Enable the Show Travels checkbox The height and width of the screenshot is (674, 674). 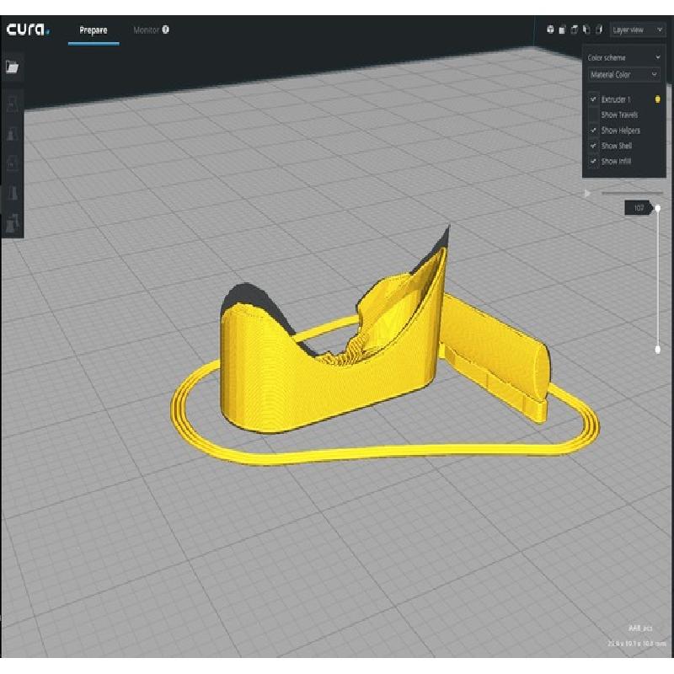(x=594, y=115)
